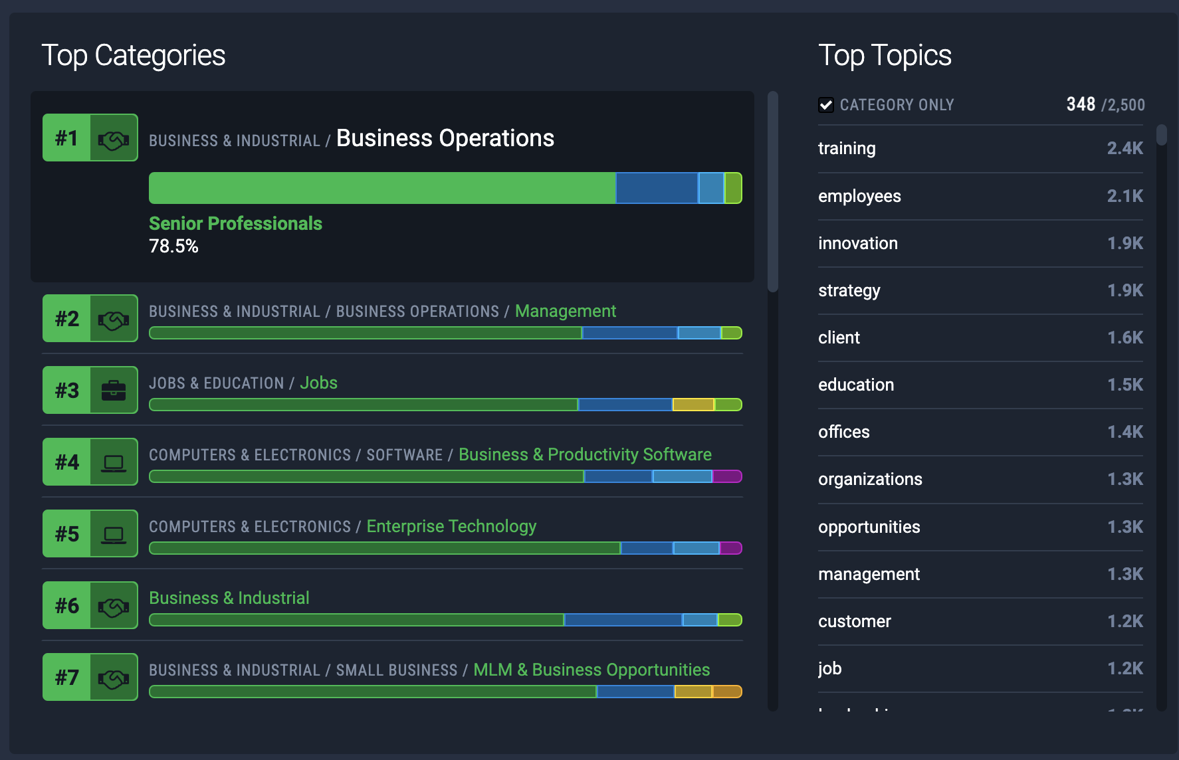Click the olive green end segment of Business Operations bar

733,188
